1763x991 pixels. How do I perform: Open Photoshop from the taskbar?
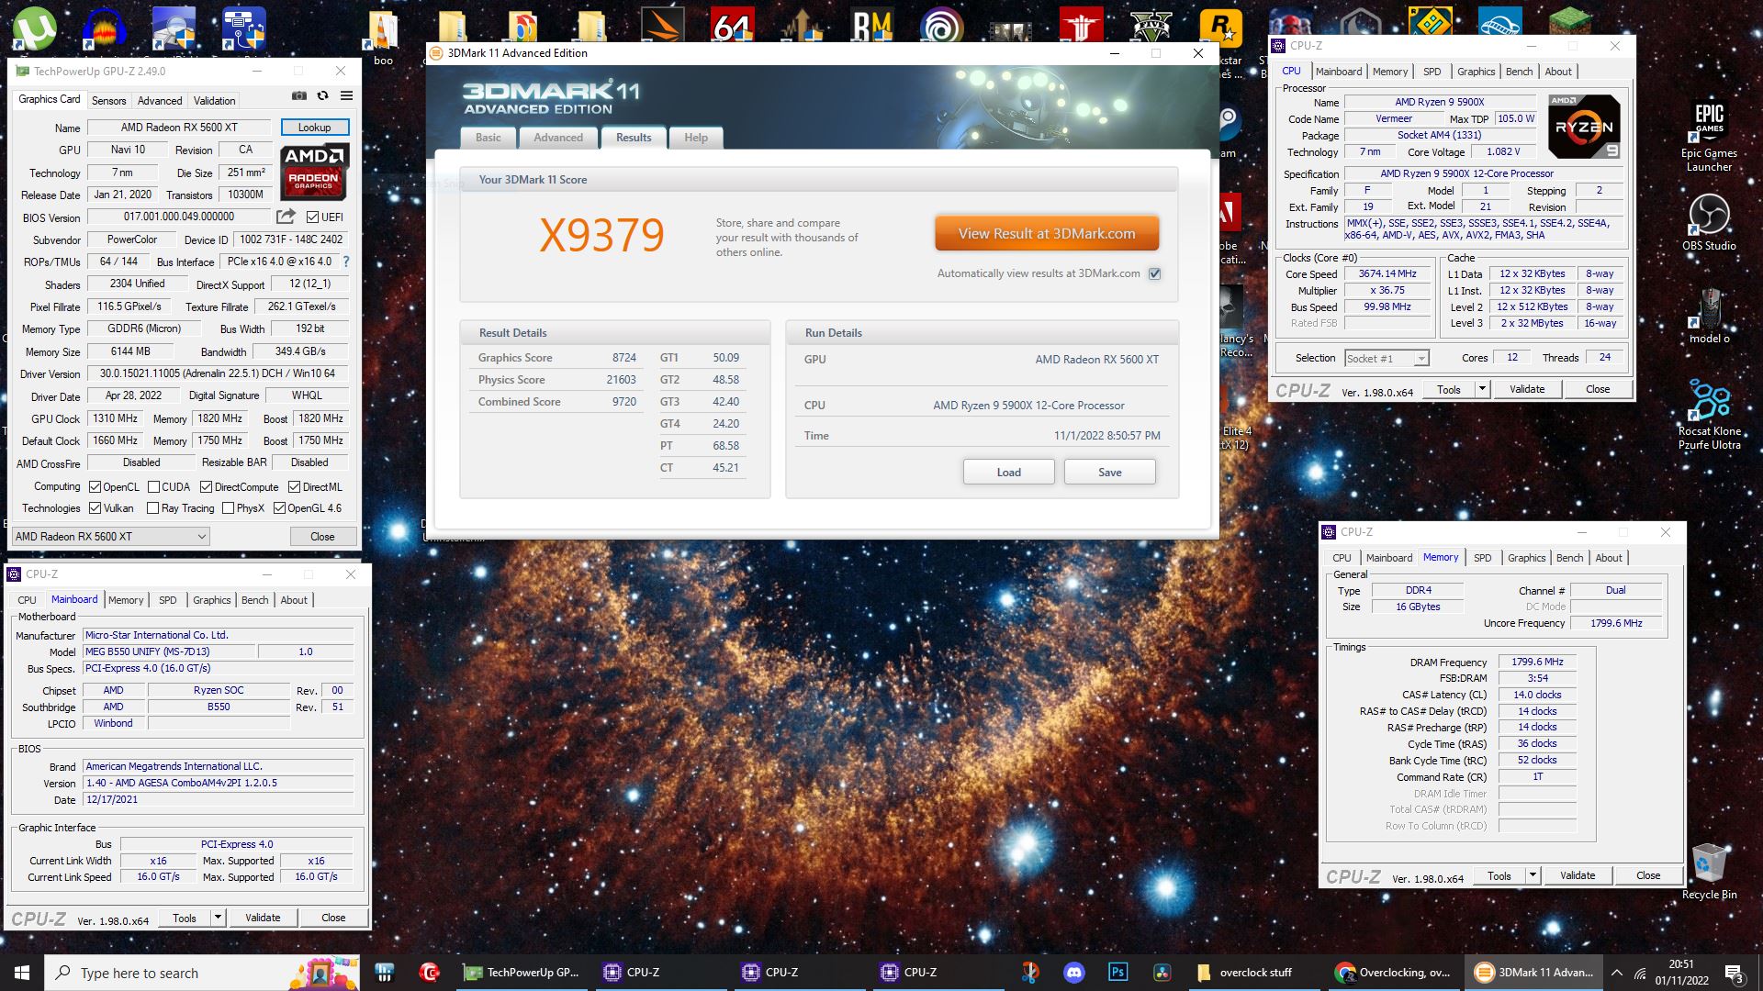(x=1117, y=973)
